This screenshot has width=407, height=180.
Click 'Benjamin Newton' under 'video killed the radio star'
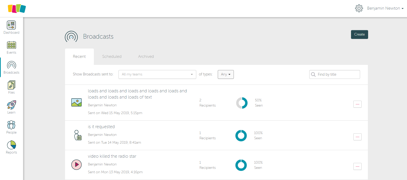tap(102, 164)
